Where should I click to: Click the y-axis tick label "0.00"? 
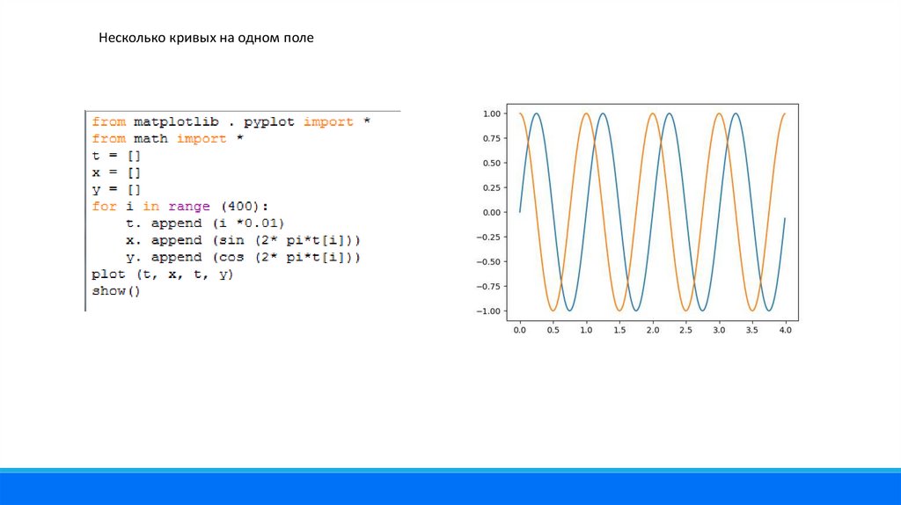(x=491, y=212)
